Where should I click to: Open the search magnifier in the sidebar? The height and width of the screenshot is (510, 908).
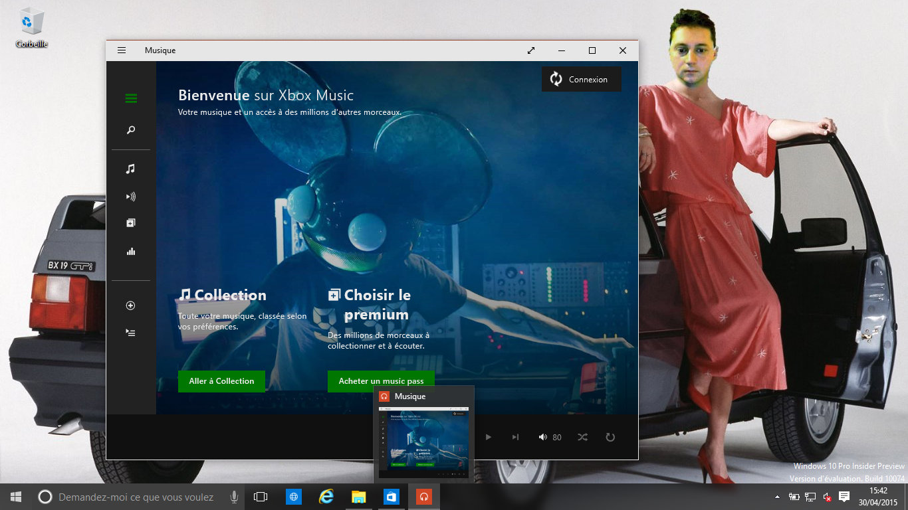pos(131,130)
